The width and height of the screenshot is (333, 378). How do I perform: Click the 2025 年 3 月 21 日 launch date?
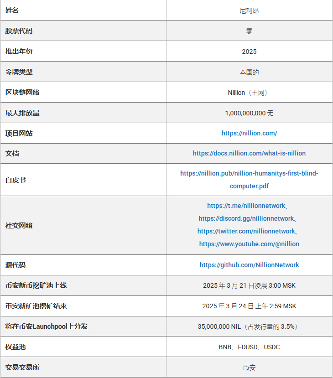249,285
